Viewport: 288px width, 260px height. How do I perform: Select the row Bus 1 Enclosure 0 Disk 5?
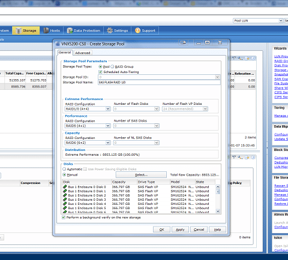(x=139, y=208)
